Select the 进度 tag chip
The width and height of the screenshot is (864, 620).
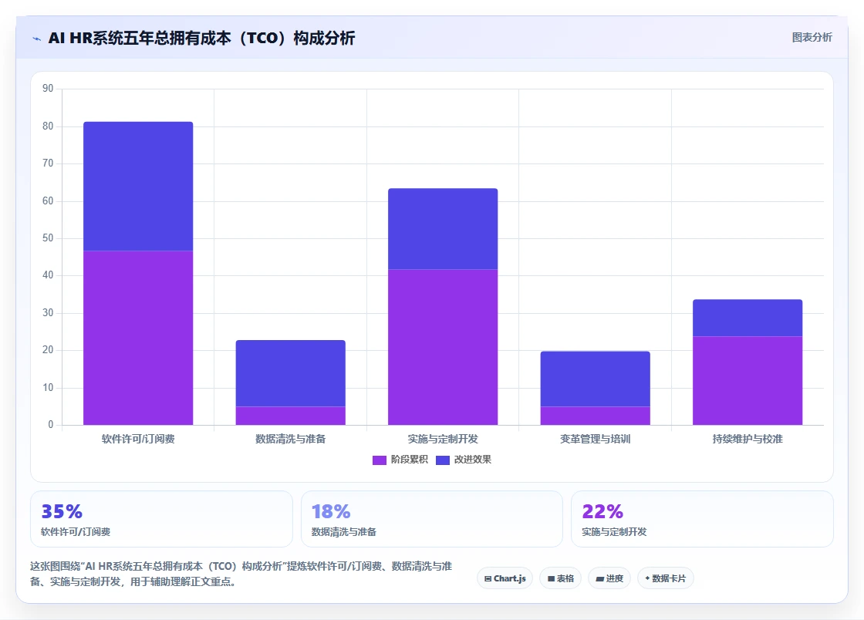[x=609, y=578]
